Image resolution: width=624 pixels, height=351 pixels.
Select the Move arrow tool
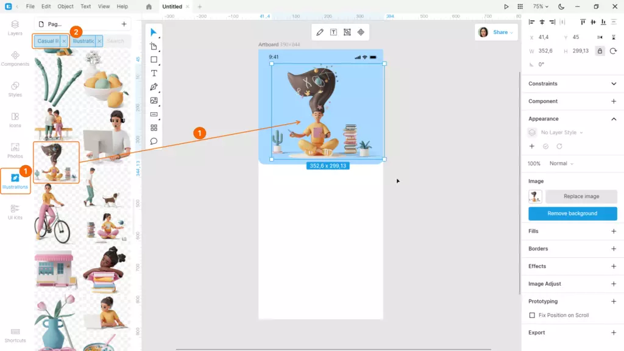tap(154, 32)
